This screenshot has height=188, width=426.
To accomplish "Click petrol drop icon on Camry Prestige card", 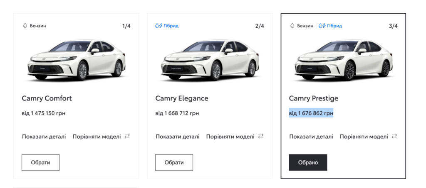I will point(292,26).
